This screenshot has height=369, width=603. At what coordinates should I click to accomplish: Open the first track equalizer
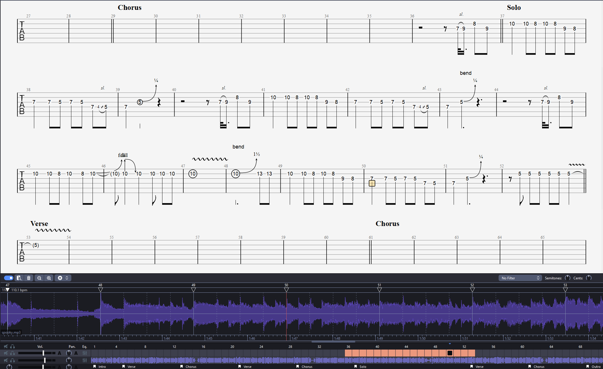click(85, 353)
